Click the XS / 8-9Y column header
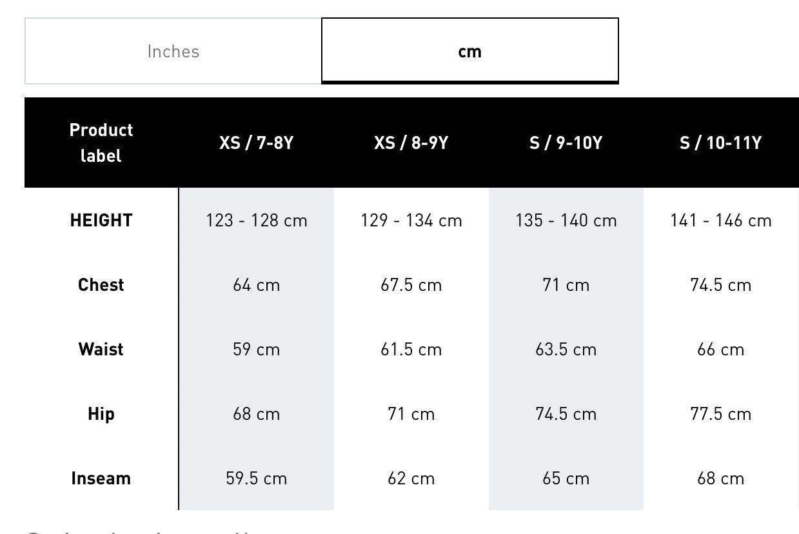The height and width of the screenshot is (534, 799). 411,142
